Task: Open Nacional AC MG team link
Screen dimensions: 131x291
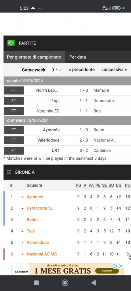Action: [x=42, y=254]
